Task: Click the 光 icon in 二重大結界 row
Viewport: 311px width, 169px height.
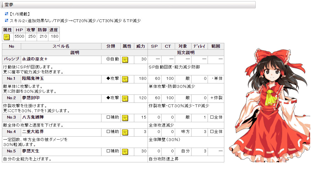Action: [x=125, y=132]
